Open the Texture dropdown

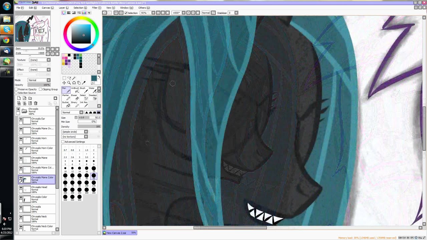(40, 60)
